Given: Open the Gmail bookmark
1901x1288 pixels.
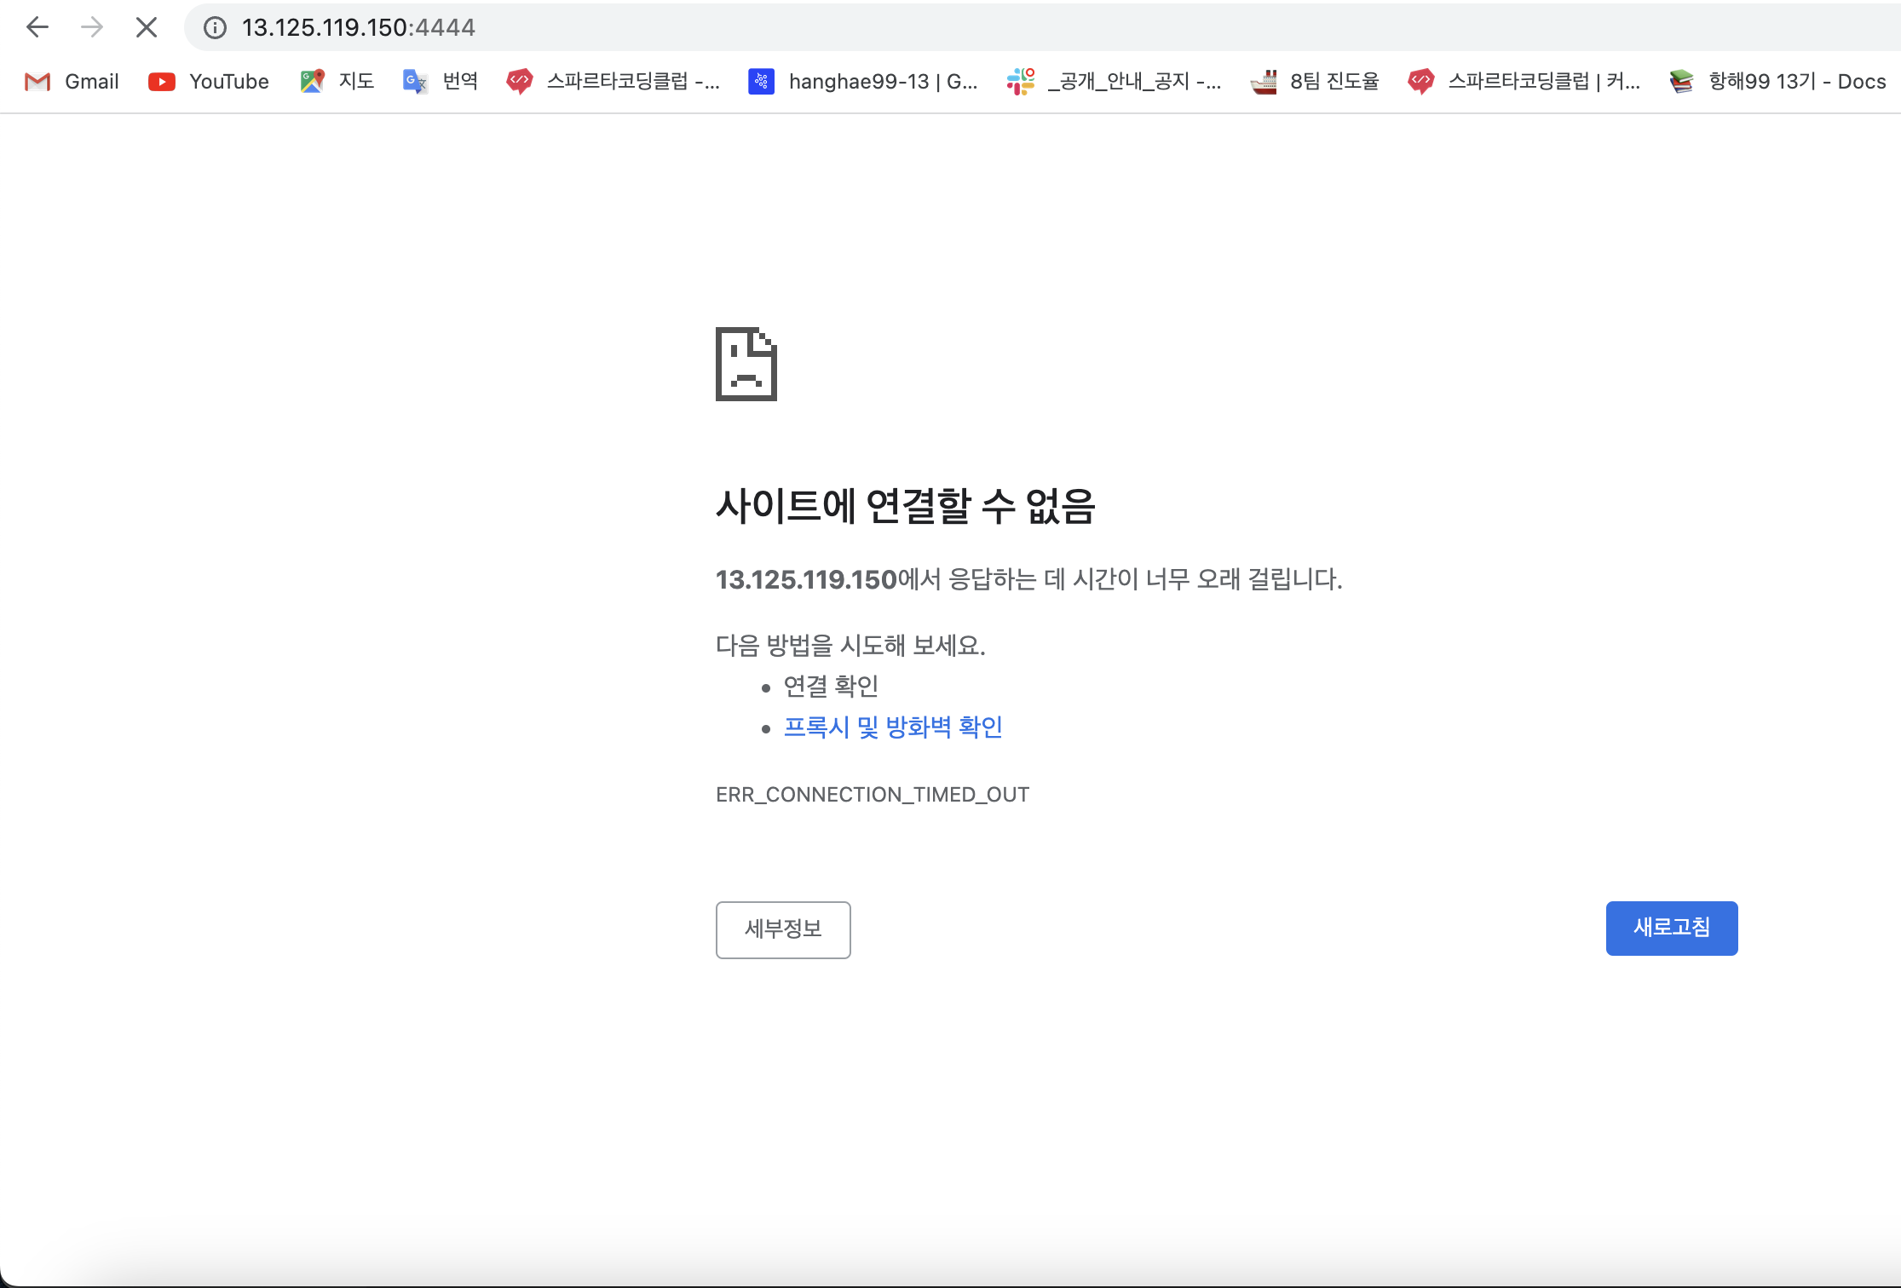Looking at the screenshot, I should (72, 81).
